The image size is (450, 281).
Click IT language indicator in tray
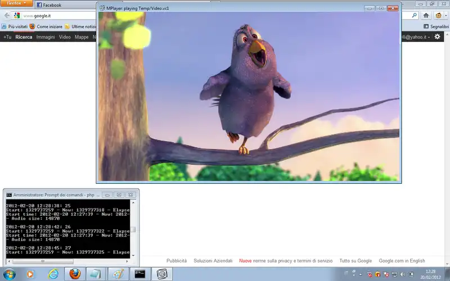[346, 273]
